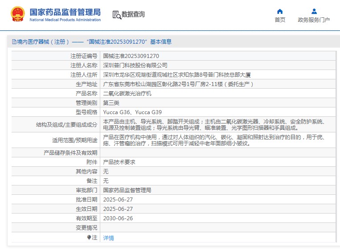Click the 审批部门 row label
This screenshot has width=340, height=251.
click(x=86, y=190)
